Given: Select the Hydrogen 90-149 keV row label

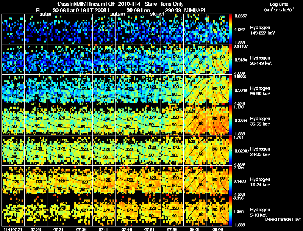Looking at the screenshot, I should [261, 61].
